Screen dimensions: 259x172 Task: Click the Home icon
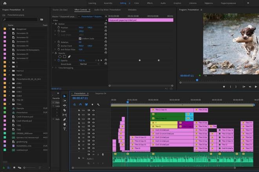[x=5, y=3]
